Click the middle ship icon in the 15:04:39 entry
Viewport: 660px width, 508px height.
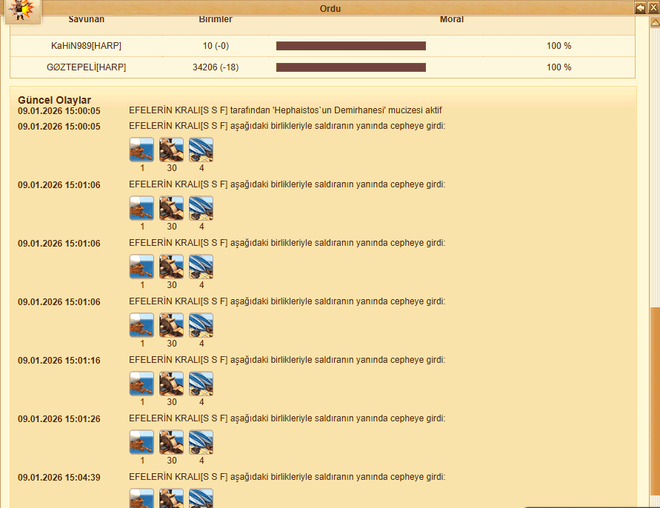171,498
